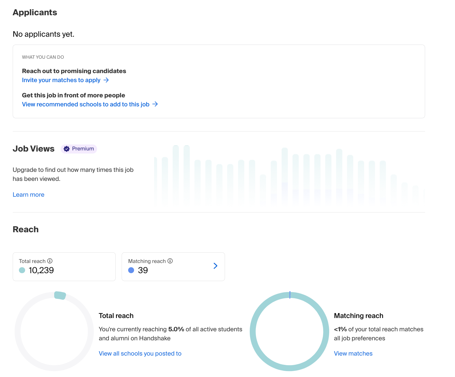Expand the Total reach card
Image resolution: width=455 pixels, height=377 pixels.
tap(64, 266)
